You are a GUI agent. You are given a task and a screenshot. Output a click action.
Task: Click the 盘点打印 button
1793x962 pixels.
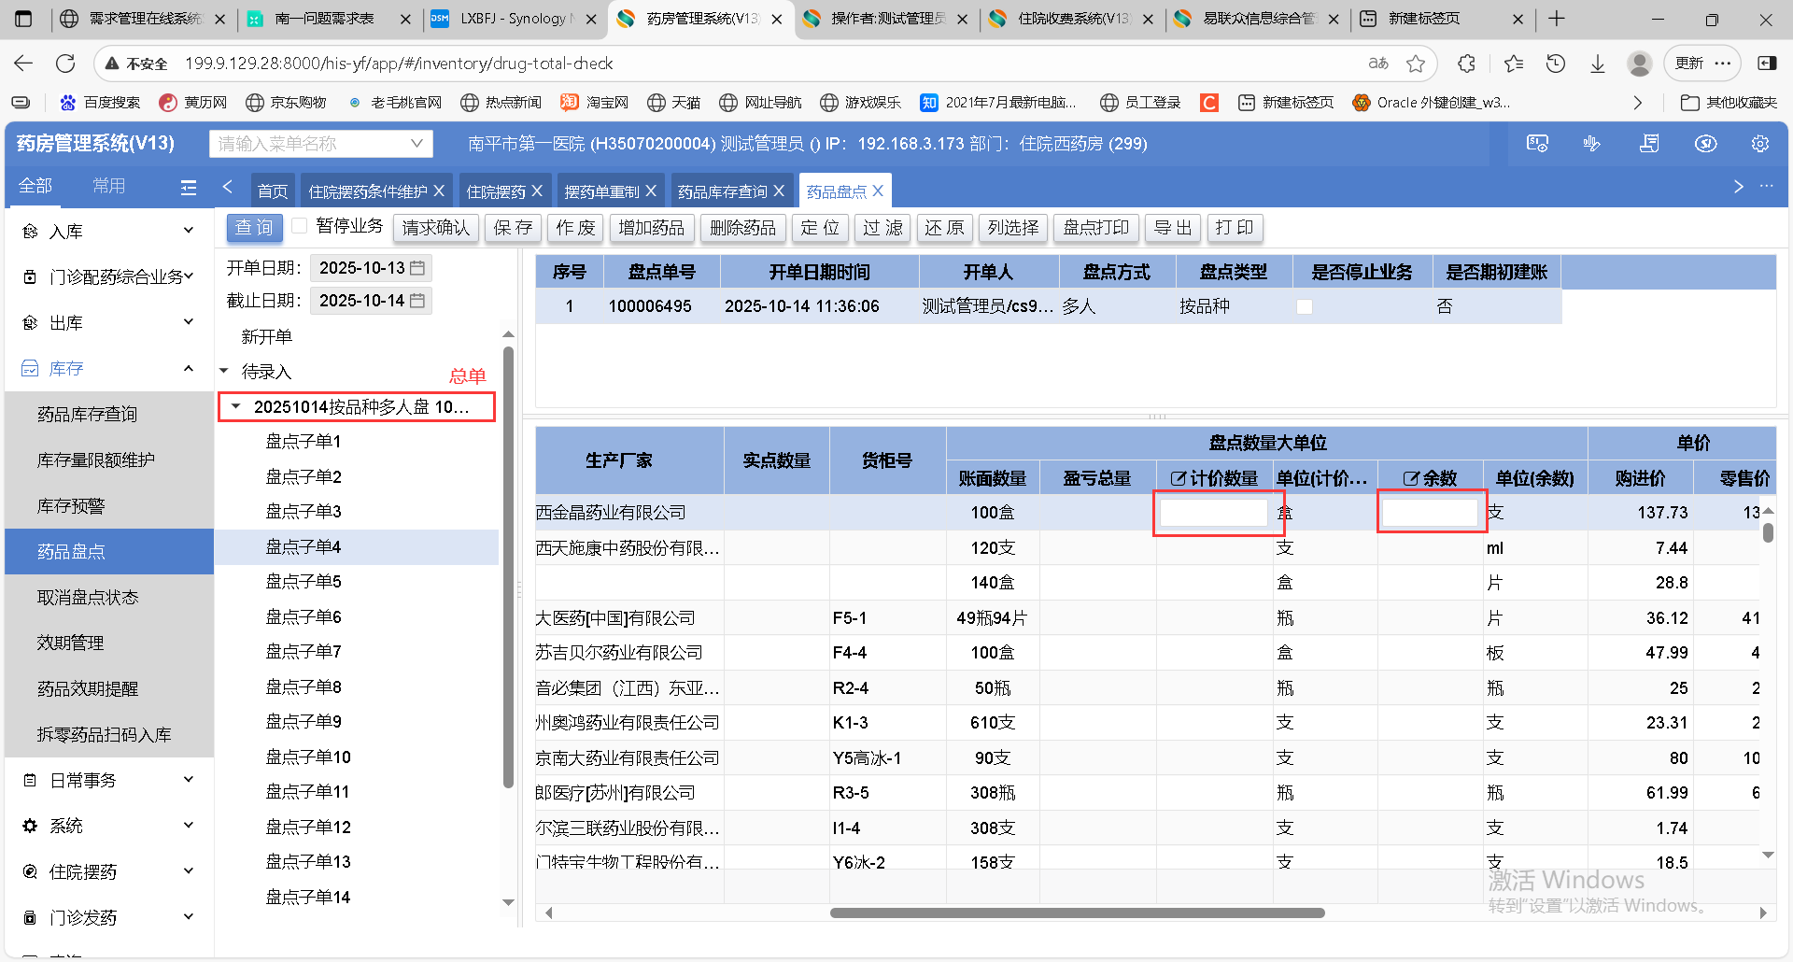[x=1096, y=228]
